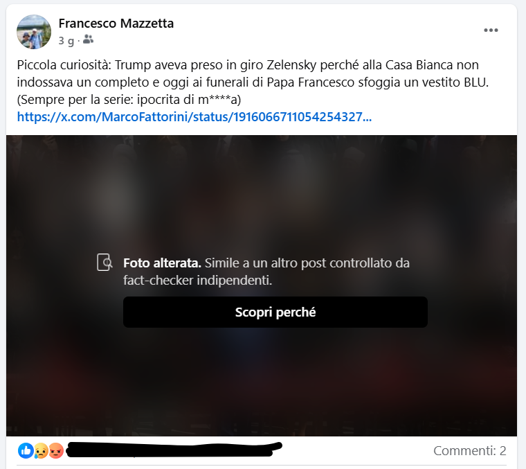This screenshot has height=469, width=526.
Task: Click the "3 g" post timestamp
Action: [x=66, y=41]
